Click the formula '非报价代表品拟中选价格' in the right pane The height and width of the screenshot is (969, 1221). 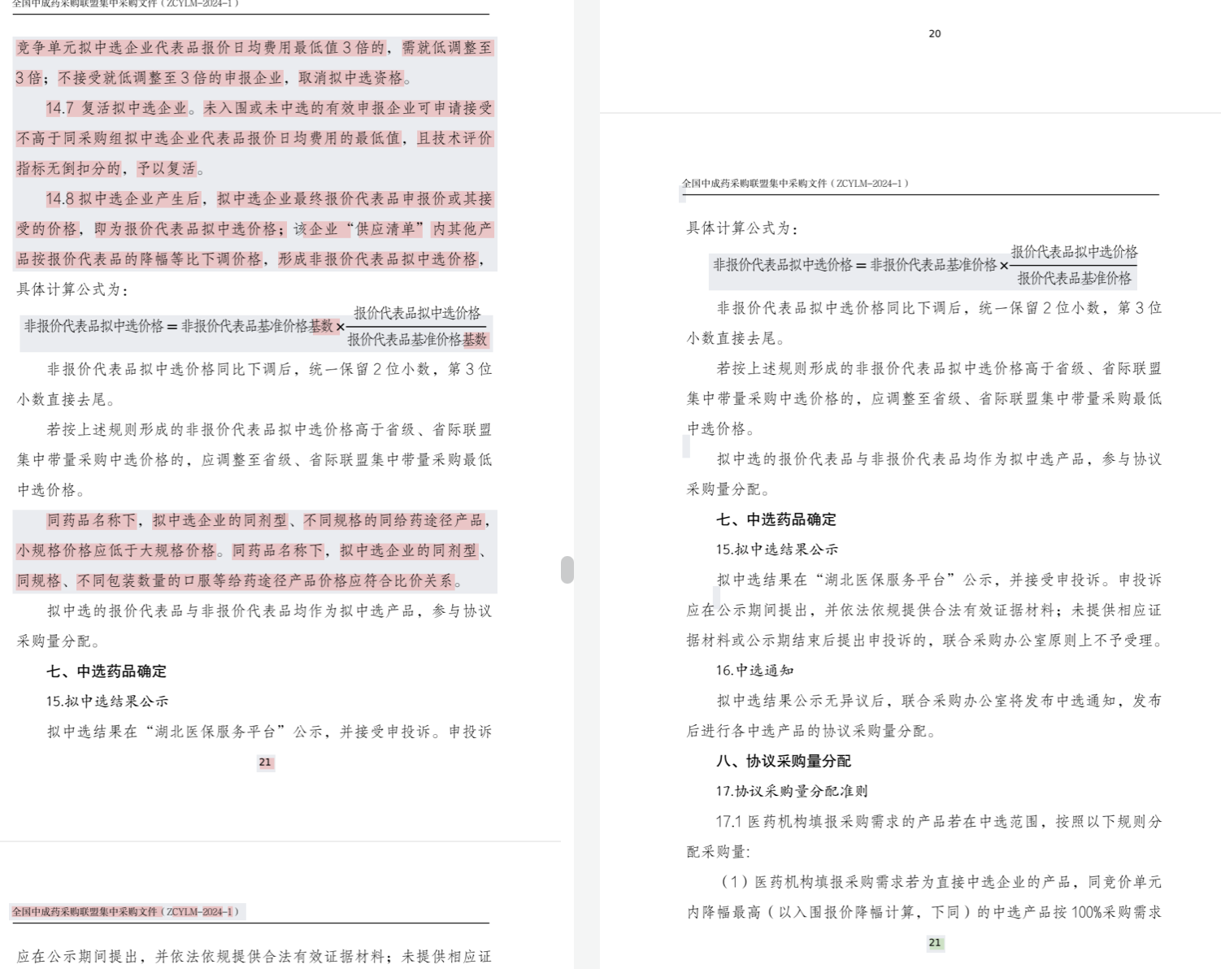783,265
